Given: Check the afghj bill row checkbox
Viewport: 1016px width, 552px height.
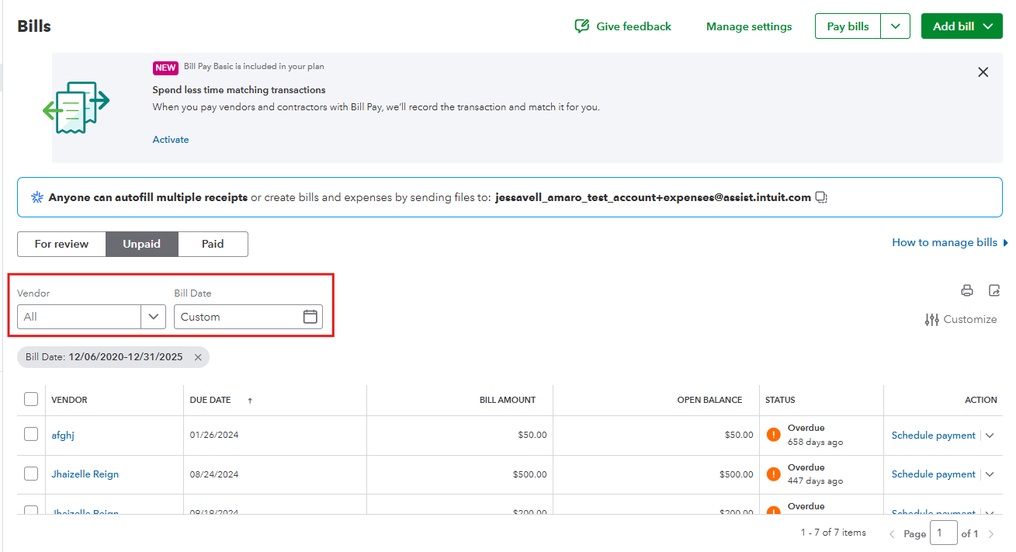Looking at the screenshot, I should coord(31,435).
